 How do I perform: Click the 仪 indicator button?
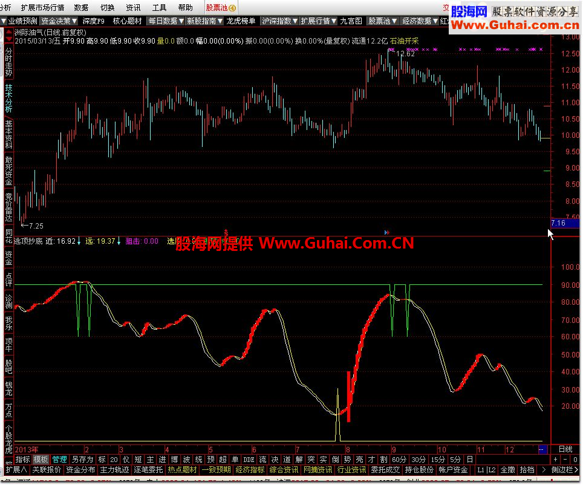click(126, 460)
